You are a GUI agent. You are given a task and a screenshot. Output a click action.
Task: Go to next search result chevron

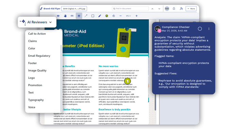(159, 9)
